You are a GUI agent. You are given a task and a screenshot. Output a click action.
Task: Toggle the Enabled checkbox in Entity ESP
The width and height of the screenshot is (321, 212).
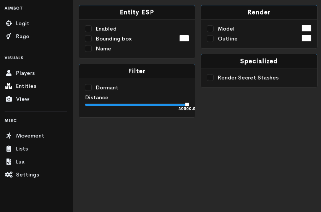(88, 29)
